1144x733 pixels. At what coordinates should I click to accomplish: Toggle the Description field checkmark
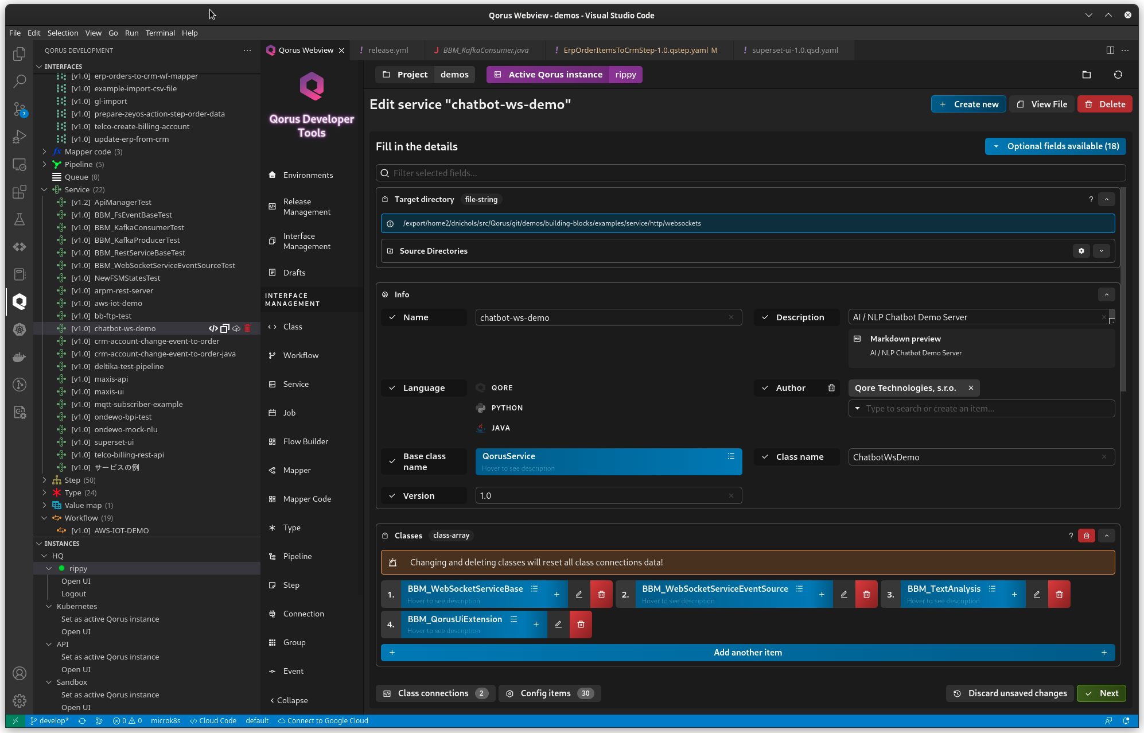click(x=765, y=317)
